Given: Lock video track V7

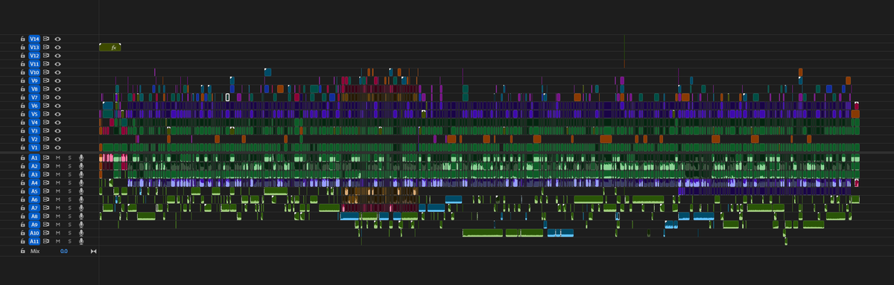Looking at the screenshot, I should coord(23,97).
